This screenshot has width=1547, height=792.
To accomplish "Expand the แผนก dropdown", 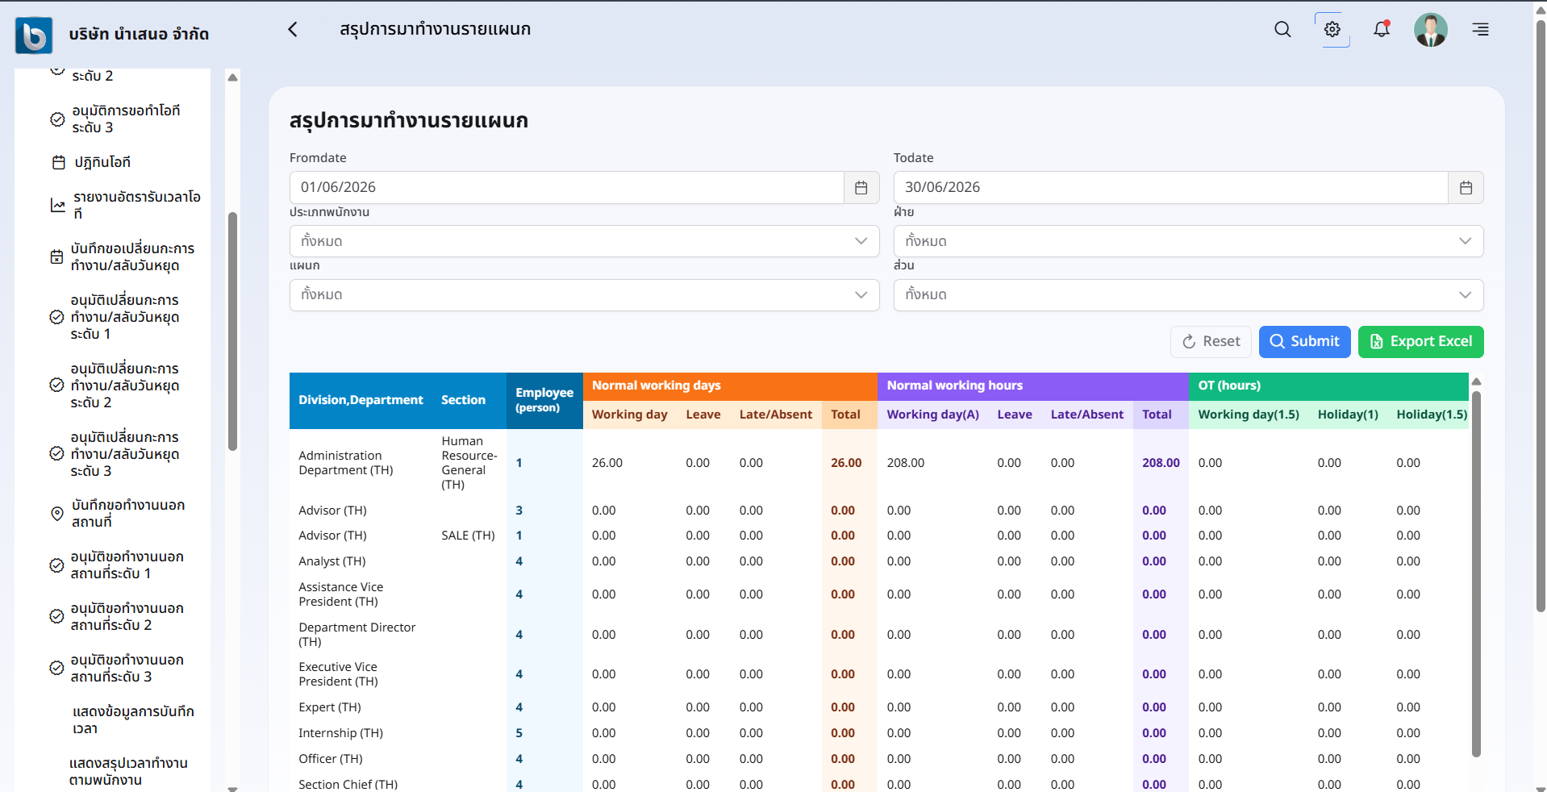I will pos(584,295).
